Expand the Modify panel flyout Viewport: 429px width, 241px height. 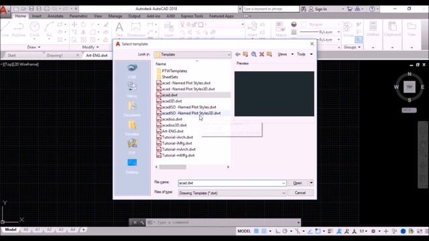90,48
